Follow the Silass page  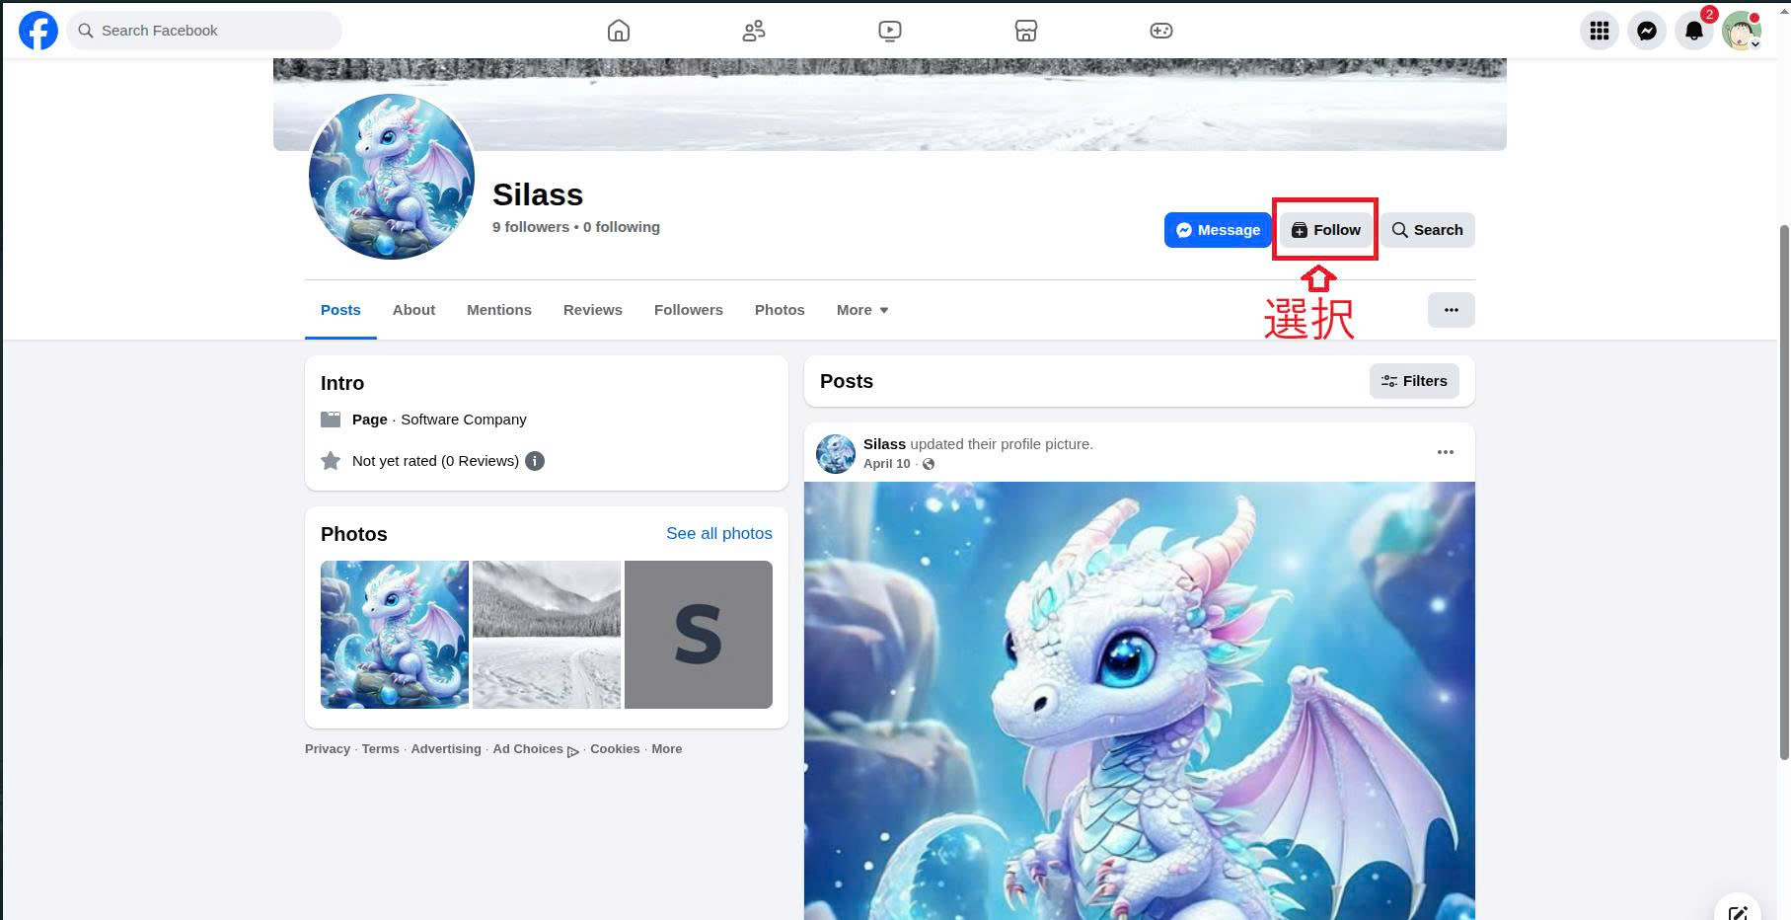click(1325, 230)
